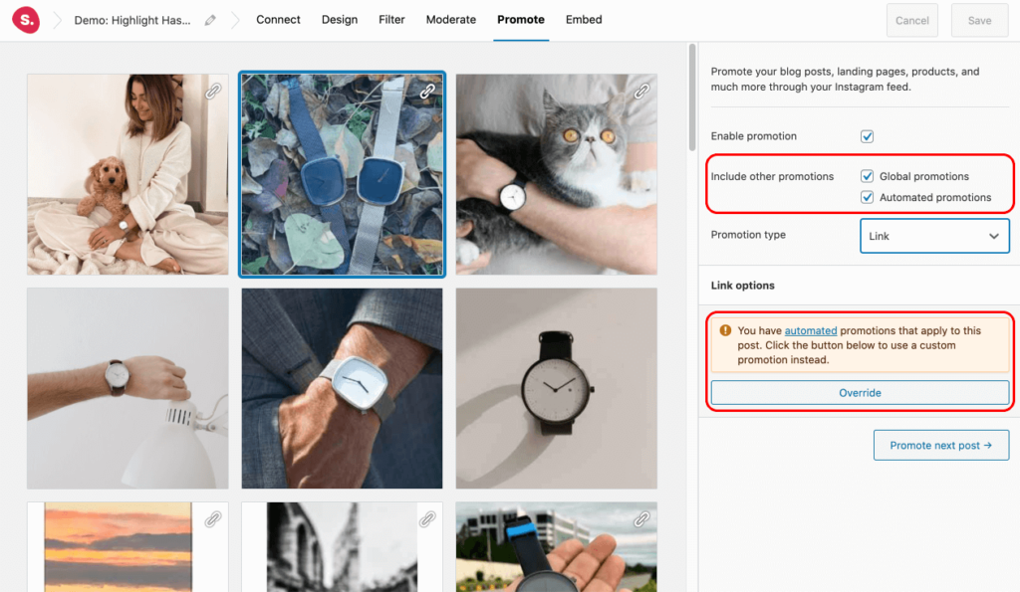Image resolution: width=1020 pixels, height=592 pixels.
Task: Click the paperclip icon on the cat photo
Action: 641,91
